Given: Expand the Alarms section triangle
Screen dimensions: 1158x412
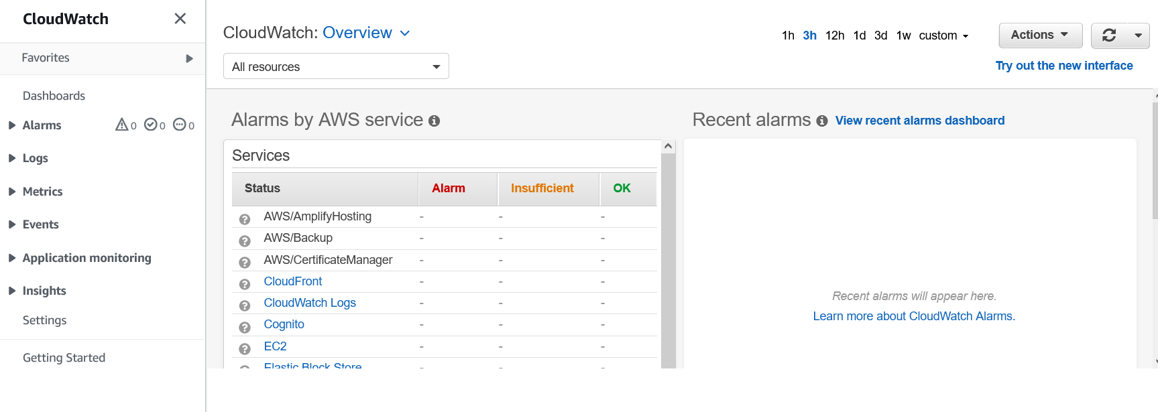Looking at the screenshot, I should pos(12,125).
